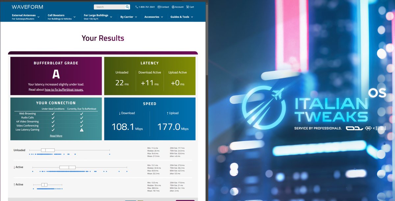Screen dimensions: 395x201
Task: Open the By Carrier dropdown
Action: point(129,17)
